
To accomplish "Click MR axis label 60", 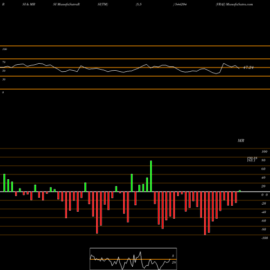I will pyautogui.click(x=263, y=169).
